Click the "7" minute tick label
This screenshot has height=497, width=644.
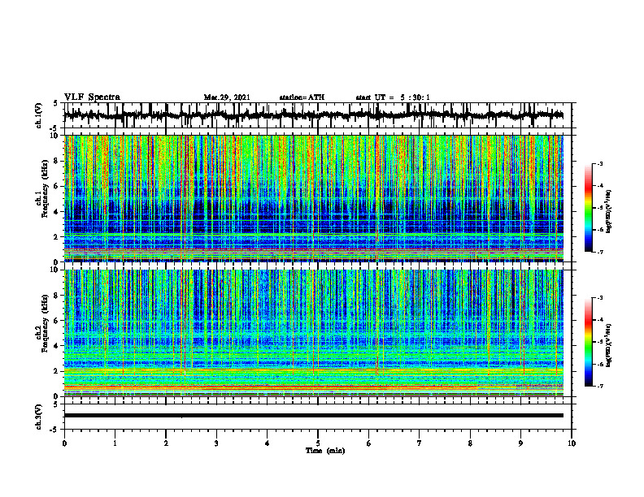pyautogui.click(x=420, y=443)
